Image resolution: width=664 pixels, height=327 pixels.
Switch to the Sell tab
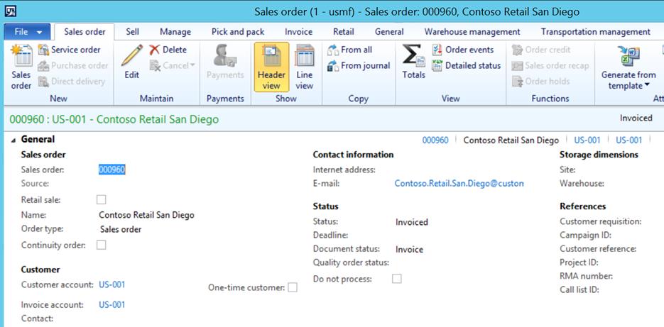pyautogui.click(x=133, y=32)
